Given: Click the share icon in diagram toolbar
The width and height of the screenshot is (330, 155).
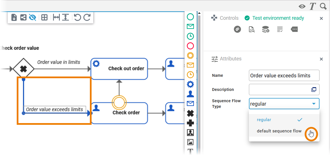Looking at the screenshot, I should click(23, 18).
